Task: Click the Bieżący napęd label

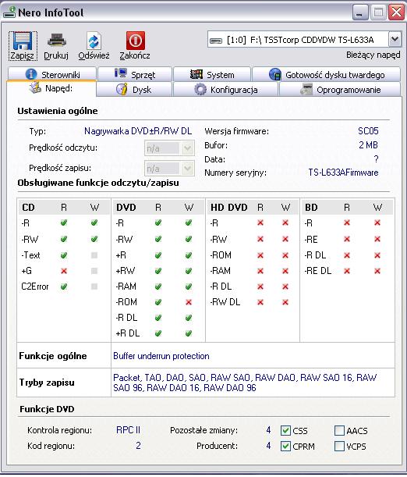Action: point(373,55)
